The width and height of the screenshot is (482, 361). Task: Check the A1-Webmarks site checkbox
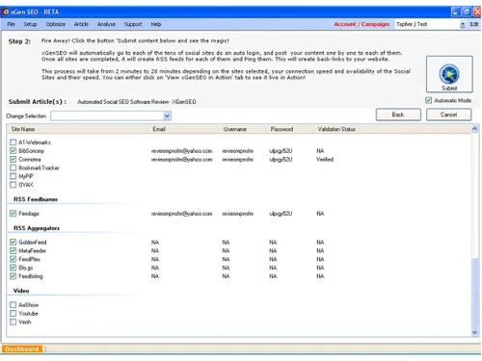13,142
